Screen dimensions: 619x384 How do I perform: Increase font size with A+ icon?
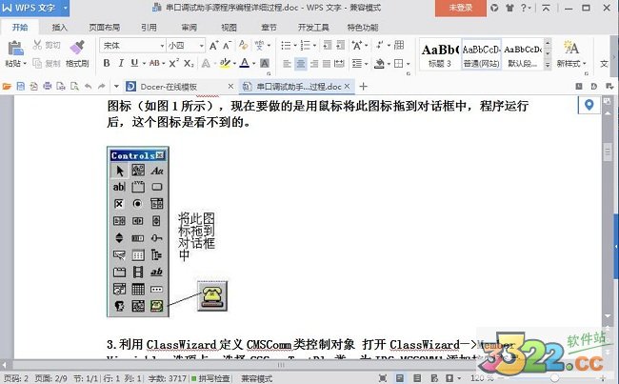tap(213, 46)
